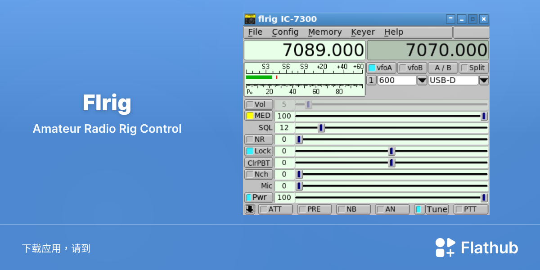540x270 pixels.
Task: Click the ClrPBT button
Action: (259, 162)
